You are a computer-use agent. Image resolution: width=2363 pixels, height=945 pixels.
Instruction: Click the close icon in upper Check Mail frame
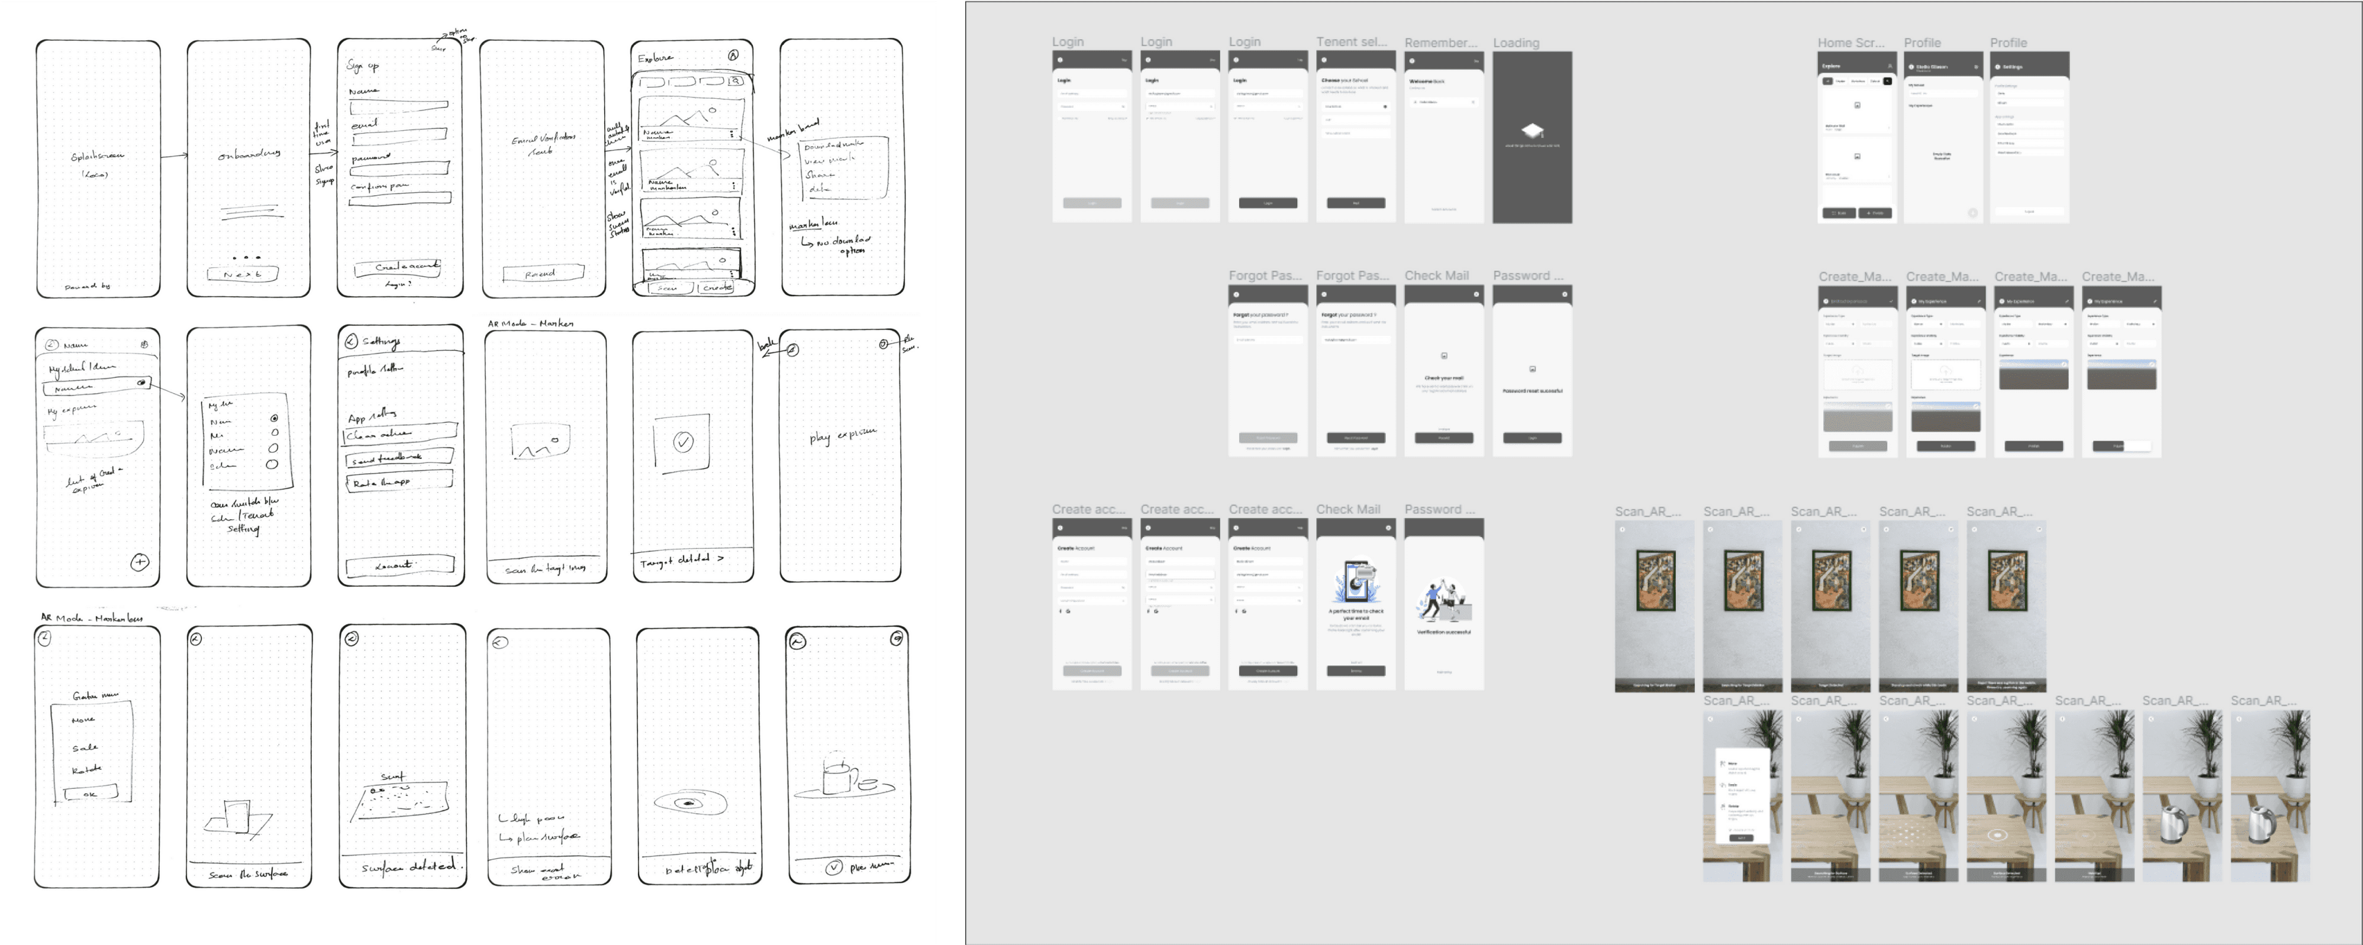click(1476, 294)
